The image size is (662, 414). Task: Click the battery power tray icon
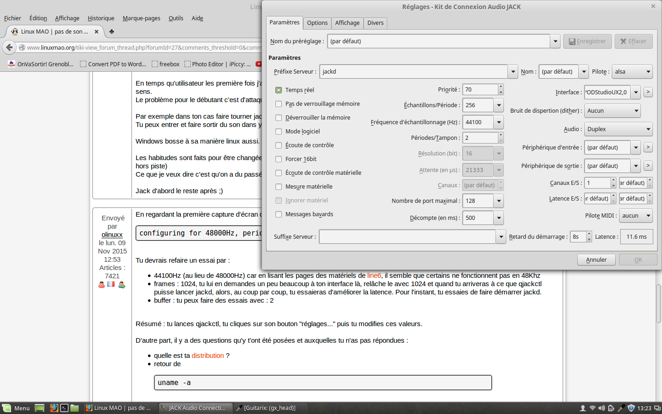pos(611,408)
